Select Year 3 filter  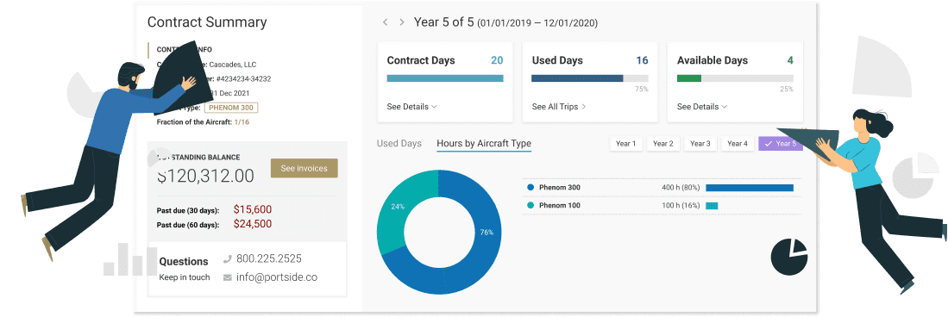tap(700, 144)
